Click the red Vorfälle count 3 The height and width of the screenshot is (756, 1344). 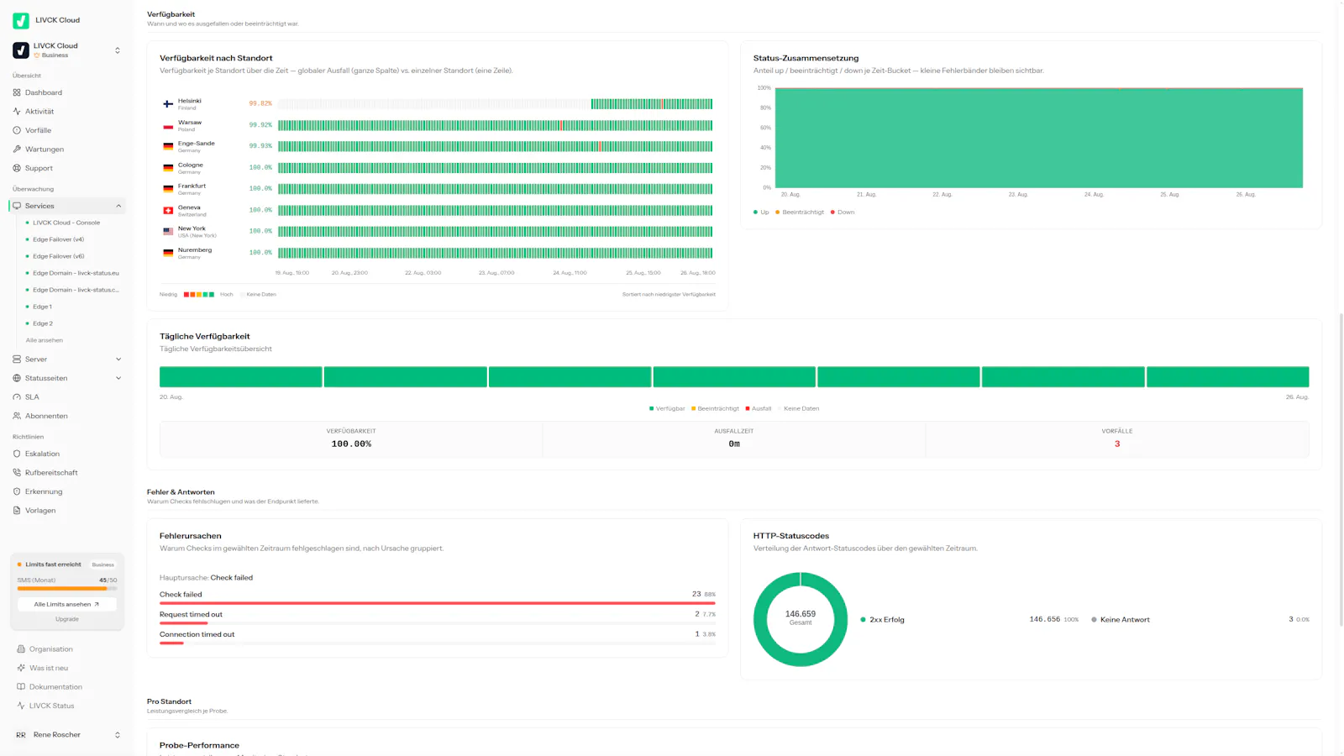click(x=1117, y=444)
